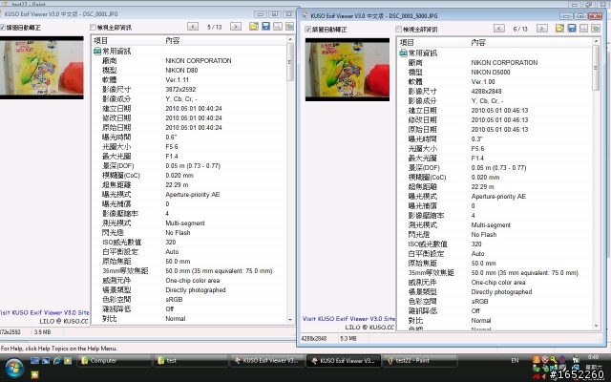
Task: Click highlighted KUSO Exif Viewer taskbar button
Action: tap(344, 361)
